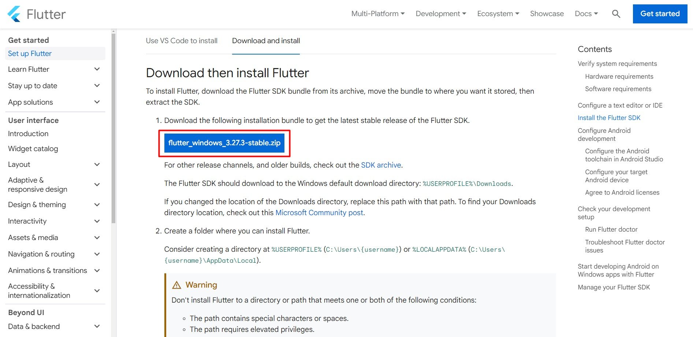Go to Showcase in the top navigation

[547, 14]
